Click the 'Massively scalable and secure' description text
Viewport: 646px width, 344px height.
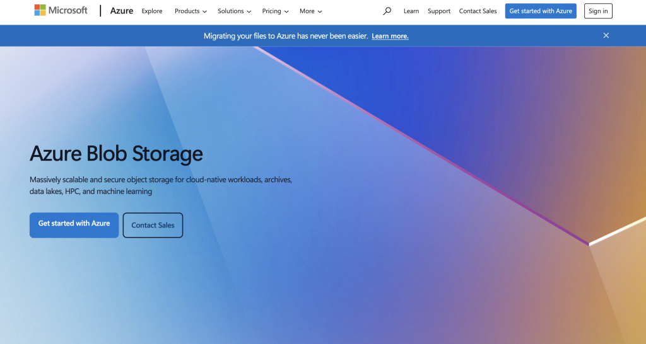[x=161, y=186]
